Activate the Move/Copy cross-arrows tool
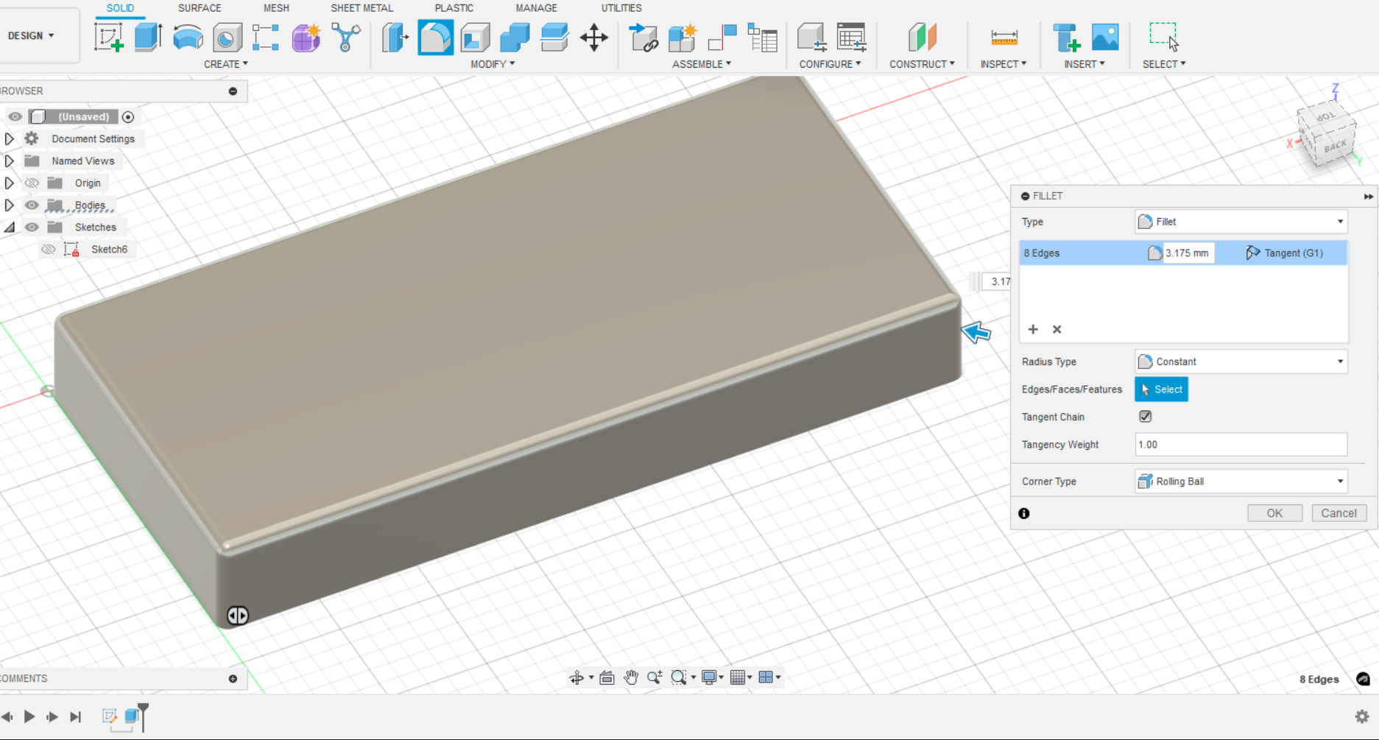This screenshot has height=740, width=1379. pos(593,37)
